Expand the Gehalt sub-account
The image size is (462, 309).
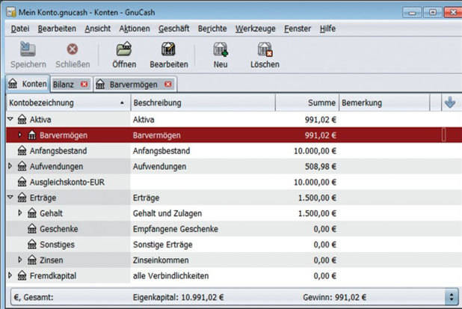[20, 213]
